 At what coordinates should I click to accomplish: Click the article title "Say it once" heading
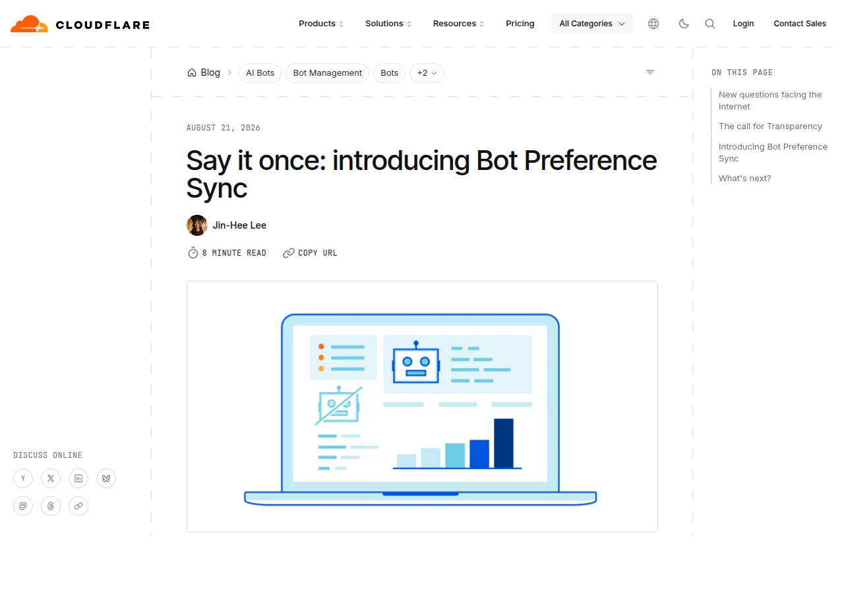point(421,174)
